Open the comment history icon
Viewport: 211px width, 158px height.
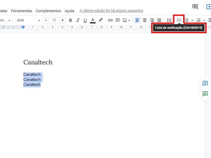pos(195,6)
